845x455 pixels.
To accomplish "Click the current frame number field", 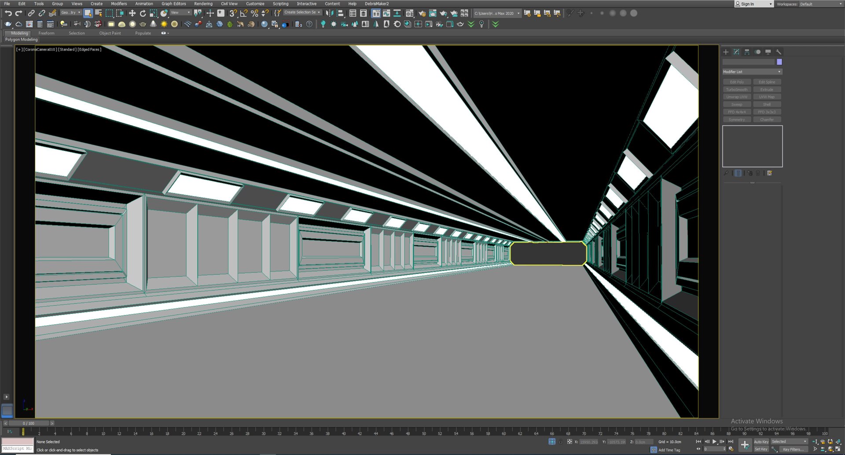I will pyautogui.click(x=713, y=449).
